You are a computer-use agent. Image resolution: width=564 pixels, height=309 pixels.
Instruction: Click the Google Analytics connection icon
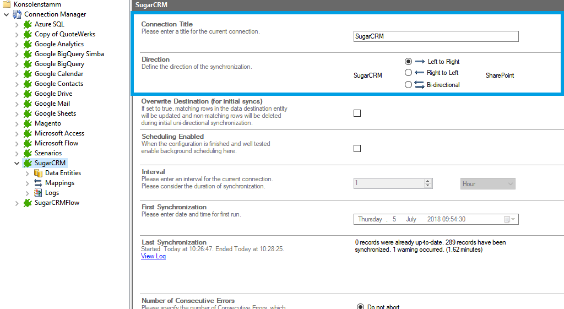(28, 44)
